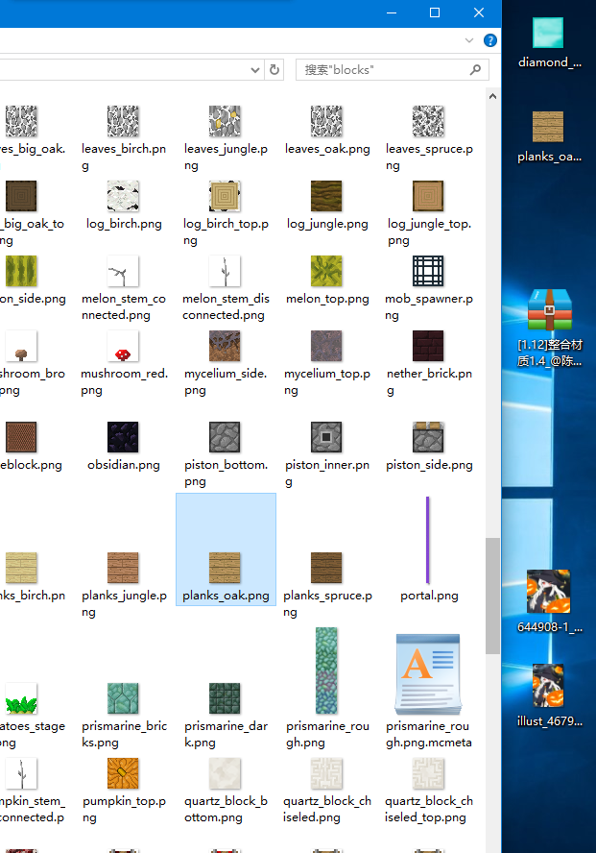The image size is (596, 853).
Task: Select the planks_jungle.png file icon
Action: [x=124, y=568]
